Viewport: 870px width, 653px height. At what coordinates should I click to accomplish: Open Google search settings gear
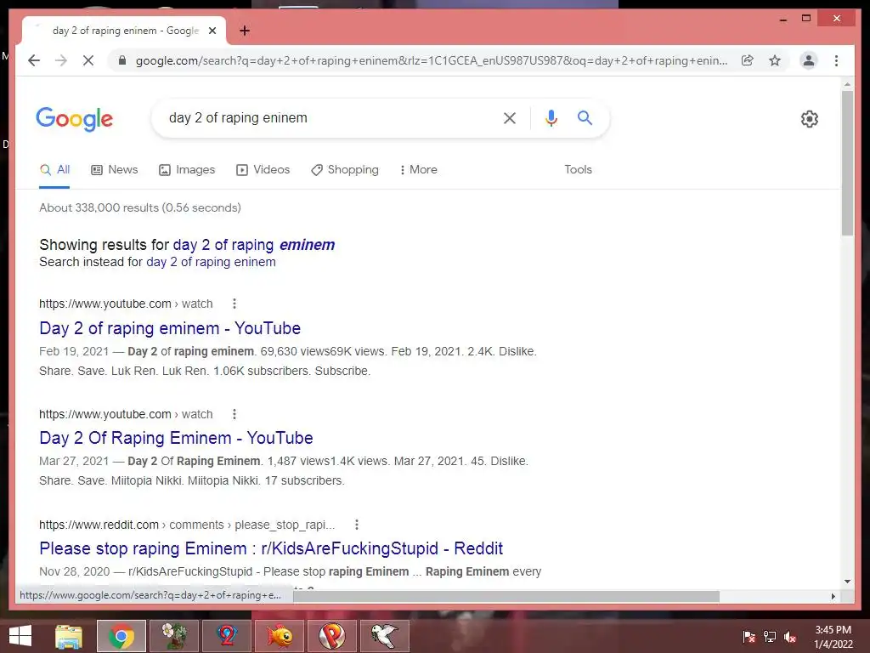tap(809, 119)
